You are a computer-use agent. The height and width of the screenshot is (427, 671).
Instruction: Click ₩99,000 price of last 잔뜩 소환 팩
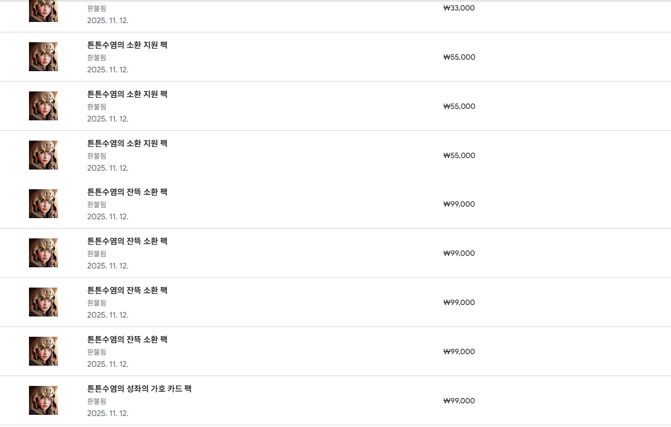coord(459,352)
